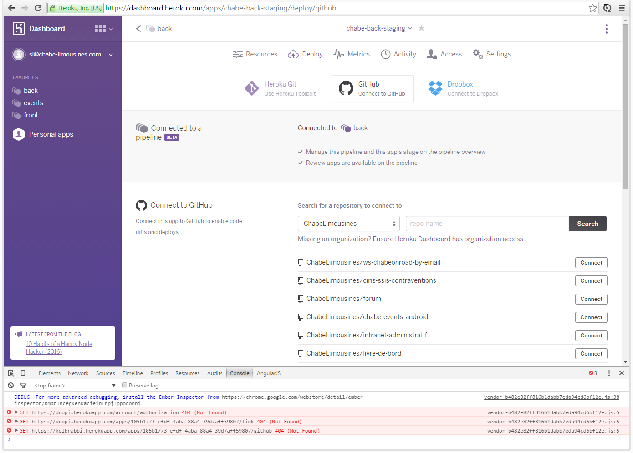633x453 pixels.
Task: Favorite the app with star icon
Action: (422, 28)
